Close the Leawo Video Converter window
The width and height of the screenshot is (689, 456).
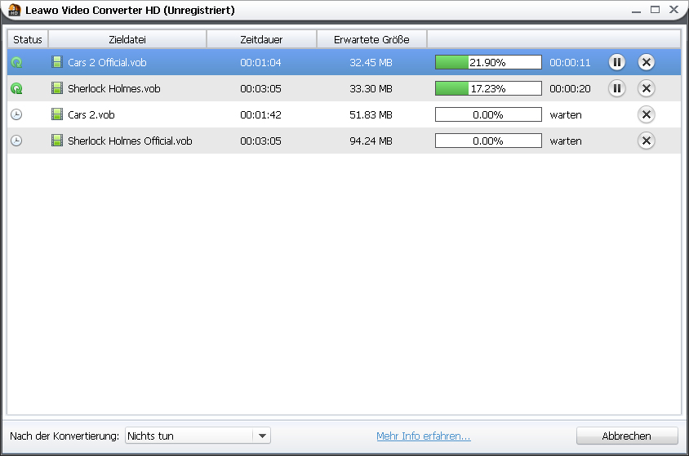tap(674, 10)
